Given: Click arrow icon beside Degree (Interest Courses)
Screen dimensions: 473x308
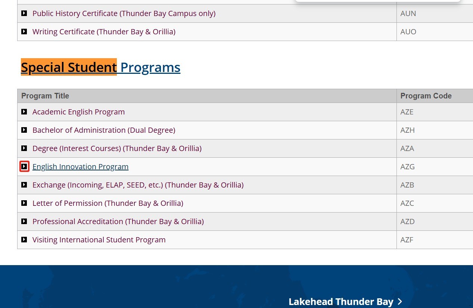Looking at the screenshot, I should (24, 148).
